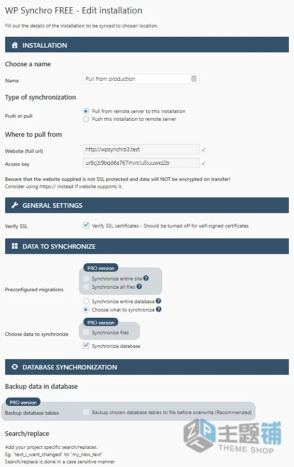
Task: Click the sync icon in Database Synchronization header
Action: (15, 367)
